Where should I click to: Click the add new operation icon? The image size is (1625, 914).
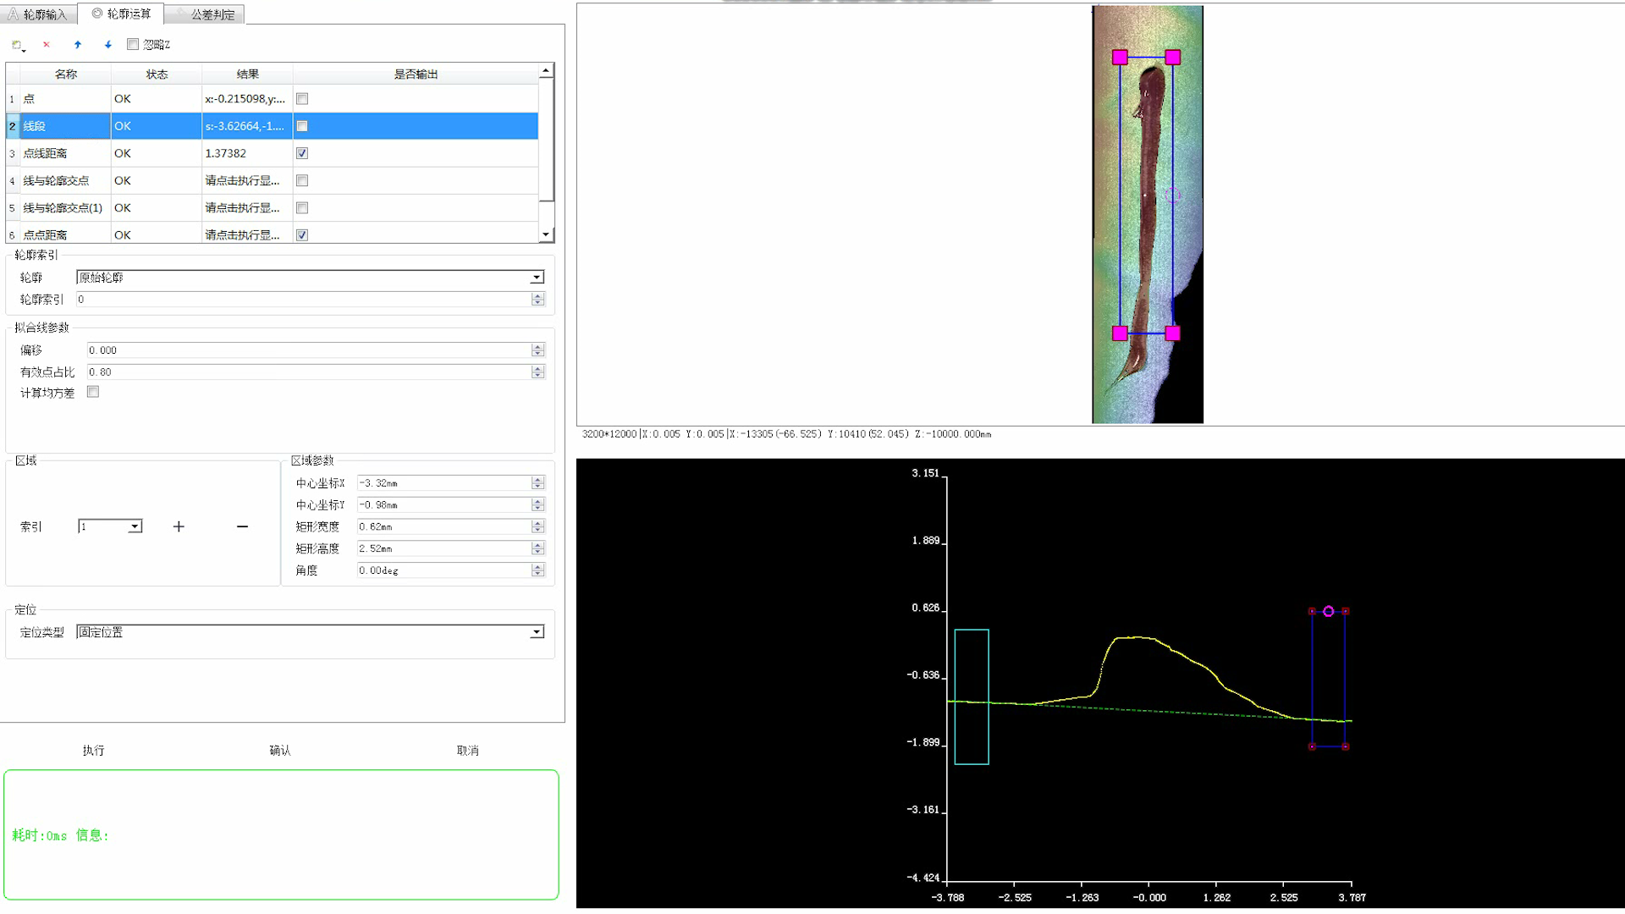click(x=17, y=45)
